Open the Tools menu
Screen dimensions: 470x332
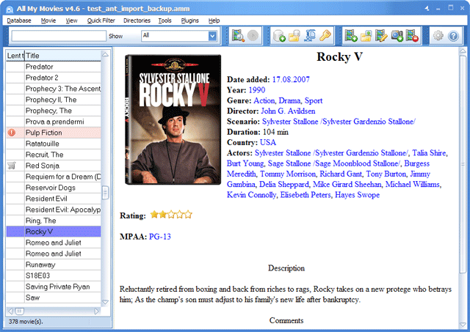click(164, 21)
